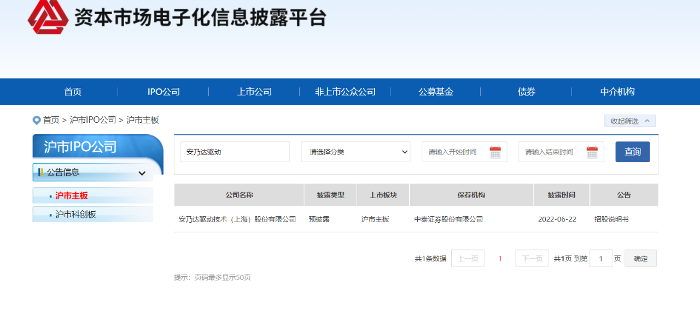The width and height of the screenshot is (700, 310).
Task: Expand the 公告信息 sidebar section
Action: pyautogui.click(x=92, y=172)
